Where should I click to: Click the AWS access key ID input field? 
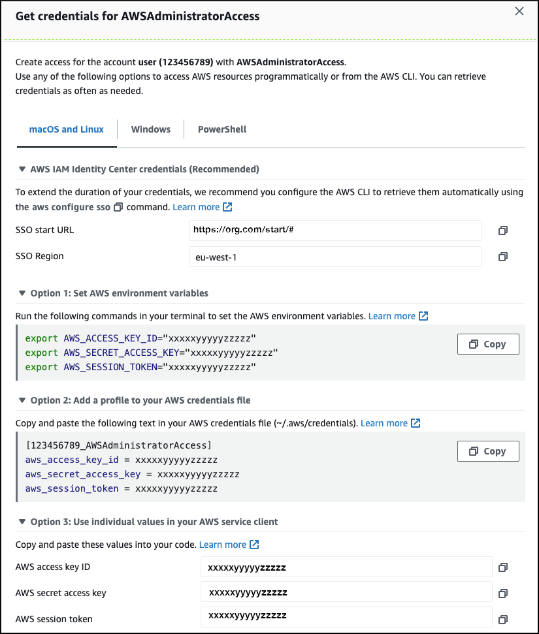[x=346, y=567]
